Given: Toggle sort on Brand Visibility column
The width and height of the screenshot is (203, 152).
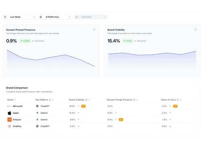Looking at the screenshot, I should [x=89, y=100].
